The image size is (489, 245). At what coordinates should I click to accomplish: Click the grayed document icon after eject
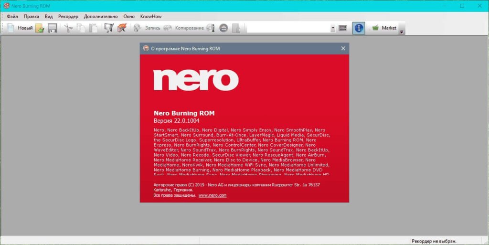pos(236,28)
